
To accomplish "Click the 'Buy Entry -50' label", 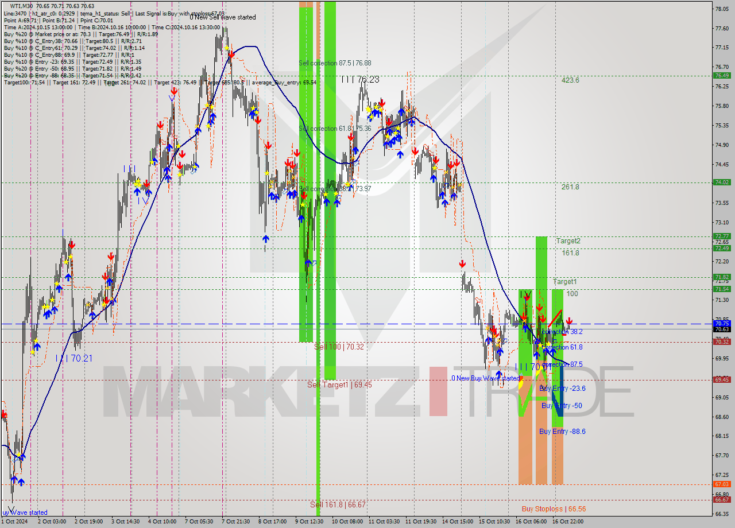I will click(x=562, y=406).
